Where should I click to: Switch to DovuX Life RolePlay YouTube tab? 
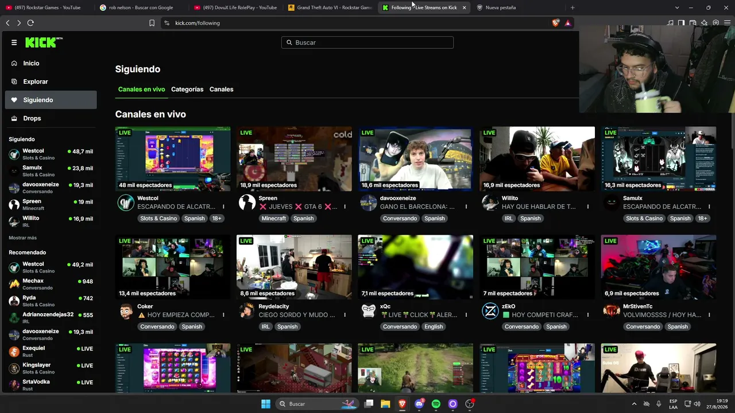[x=235, y=7]
